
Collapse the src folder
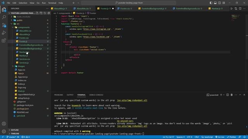point(12,24)
